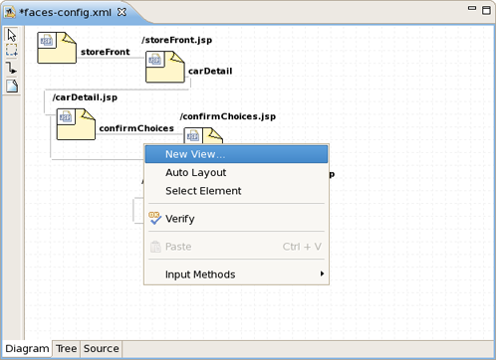Image resolution: width=496 pixels, height=360 pixels.
Task: Close the faces-config.xml editor tab
Action: click(x=123, y=12)
